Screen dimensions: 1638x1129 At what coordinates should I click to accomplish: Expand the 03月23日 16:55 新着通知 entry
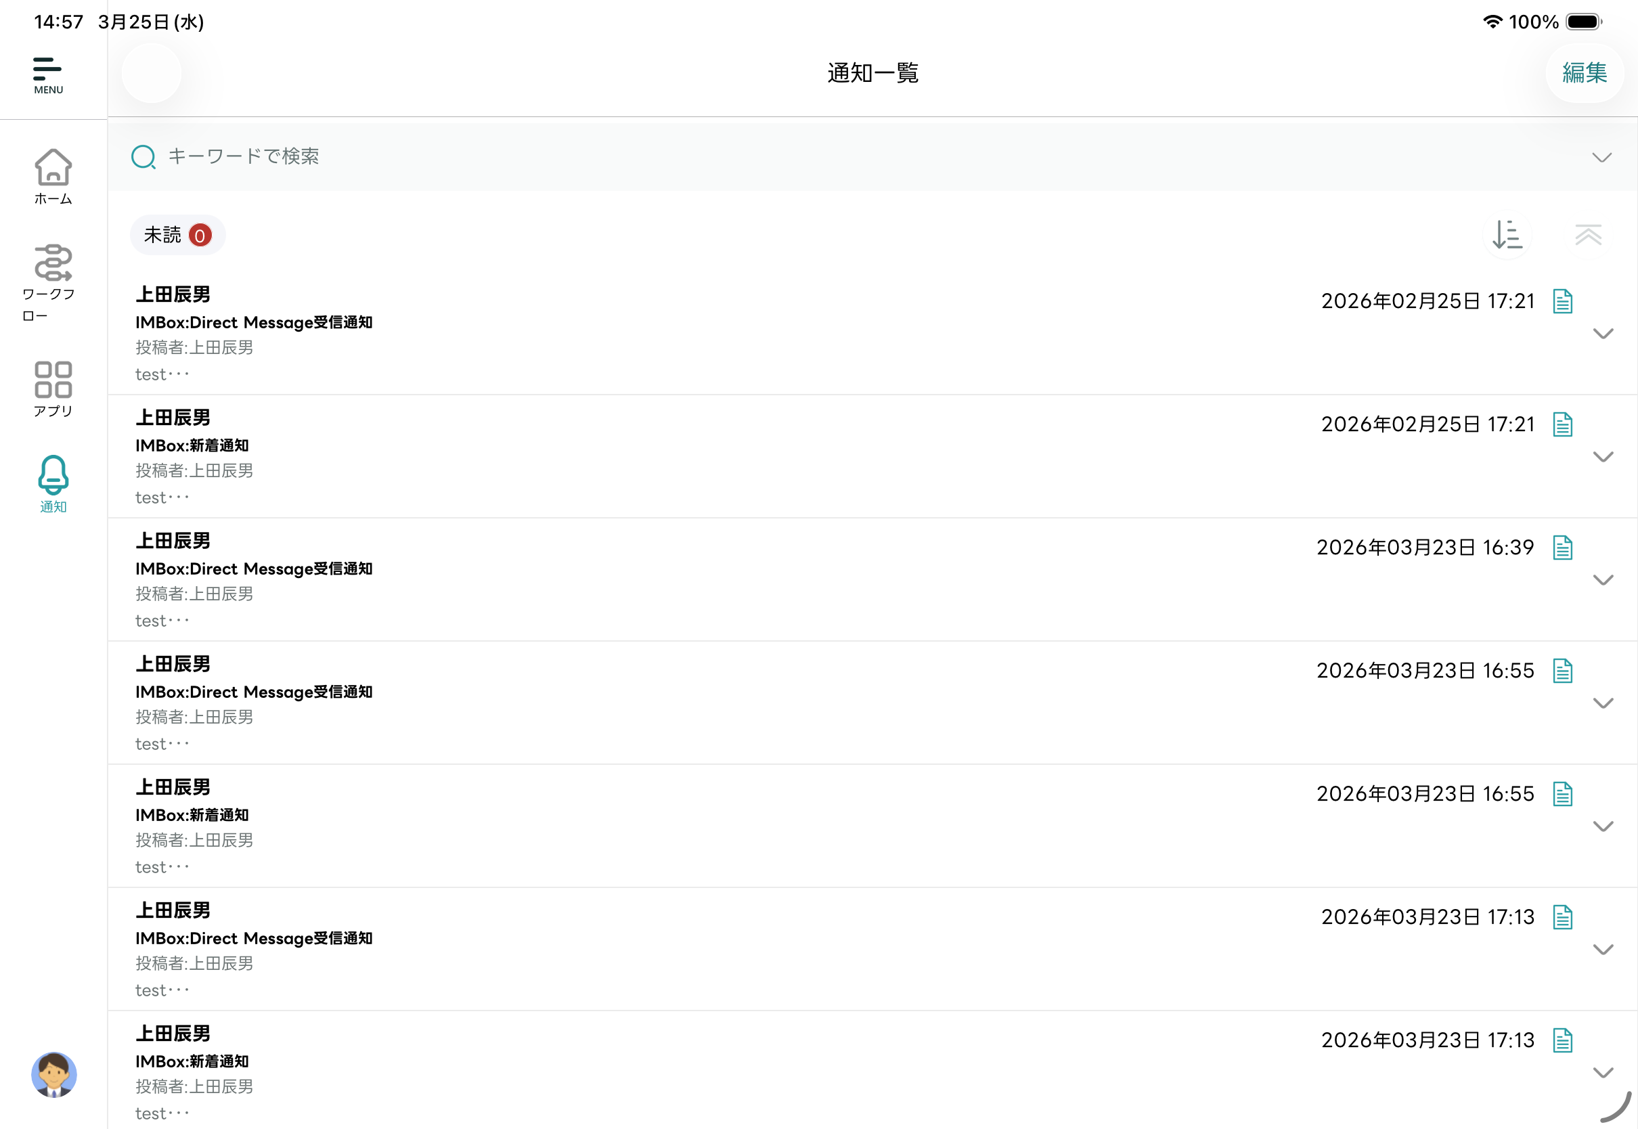(1603, 826)
